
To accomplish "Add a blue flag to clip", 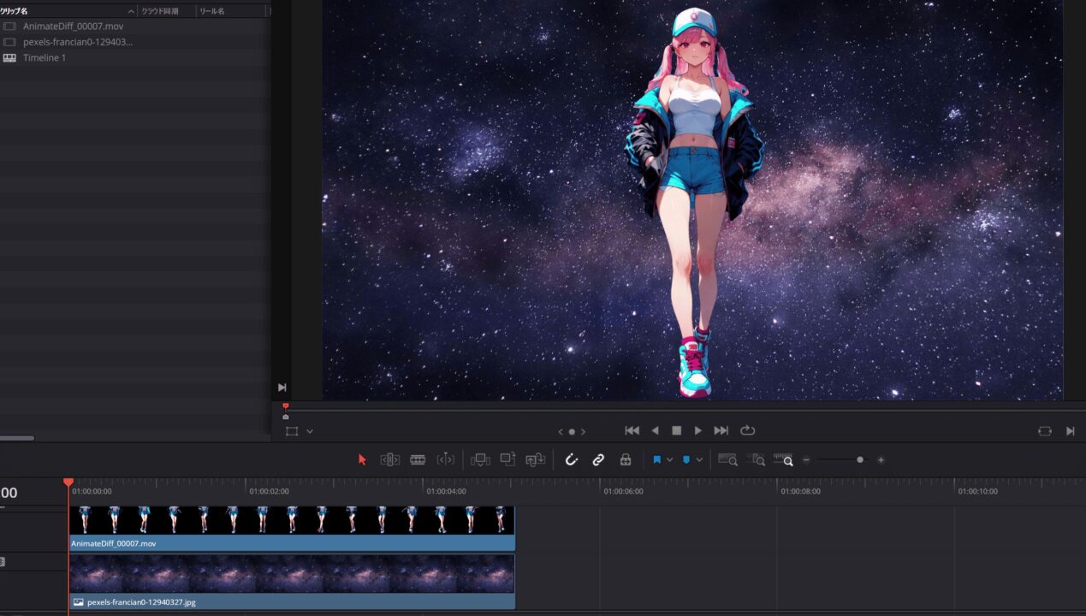I will [656, 459].
